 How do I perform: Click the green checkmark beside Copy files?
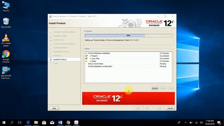pyautogui.click(x=86, y=58)
